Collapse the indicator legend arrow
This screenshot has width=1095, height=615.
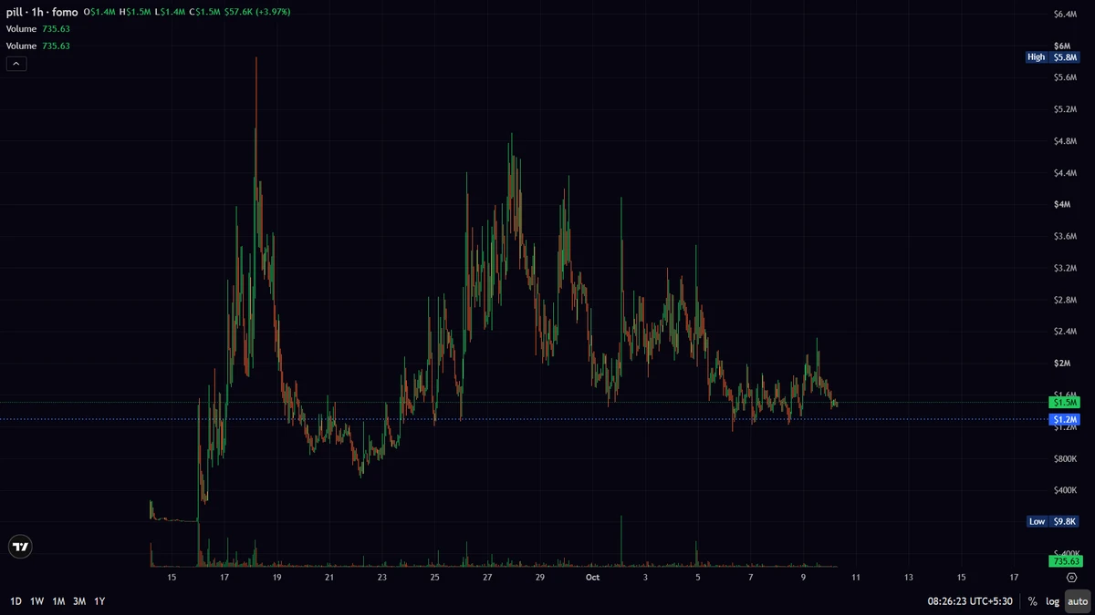pyautogui.click(x=16, y=64)
